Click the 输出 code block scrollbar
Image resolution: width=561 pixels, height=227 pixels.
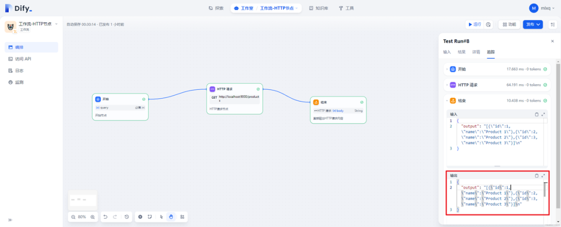click(x=545, y=190)
